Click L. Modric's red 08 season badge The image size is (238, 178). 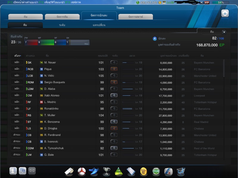41,102
